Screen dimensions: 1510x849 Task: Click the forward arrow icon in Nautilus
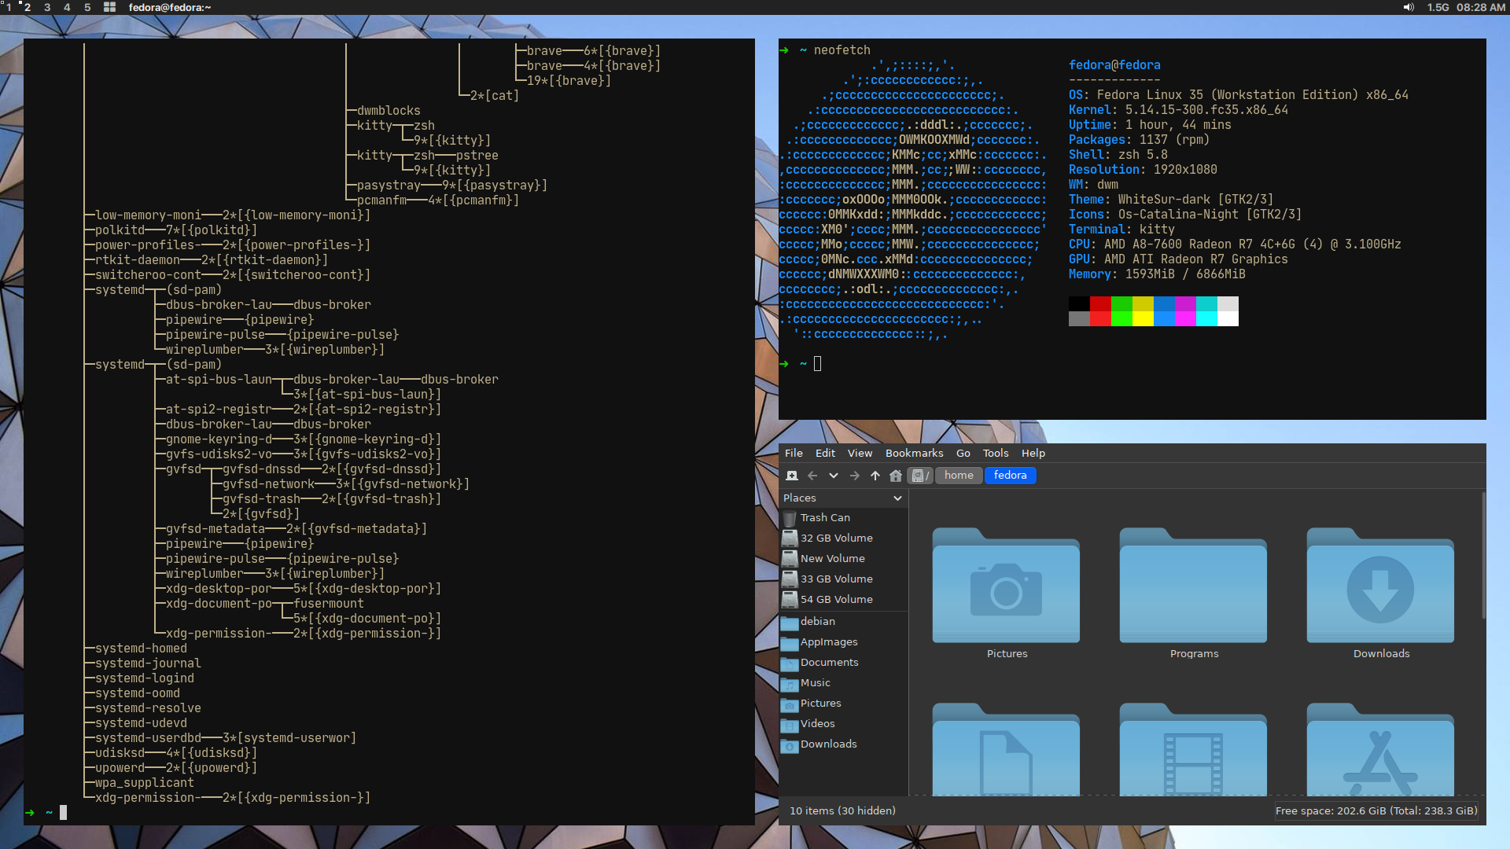[853, 476]
